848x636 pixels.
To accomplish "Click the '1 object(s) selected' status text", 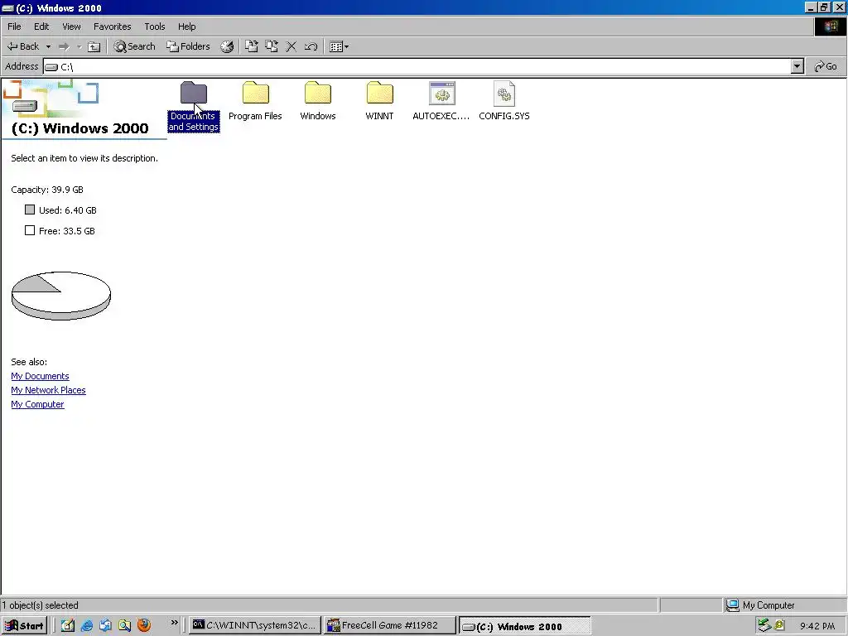I will 40,605.
